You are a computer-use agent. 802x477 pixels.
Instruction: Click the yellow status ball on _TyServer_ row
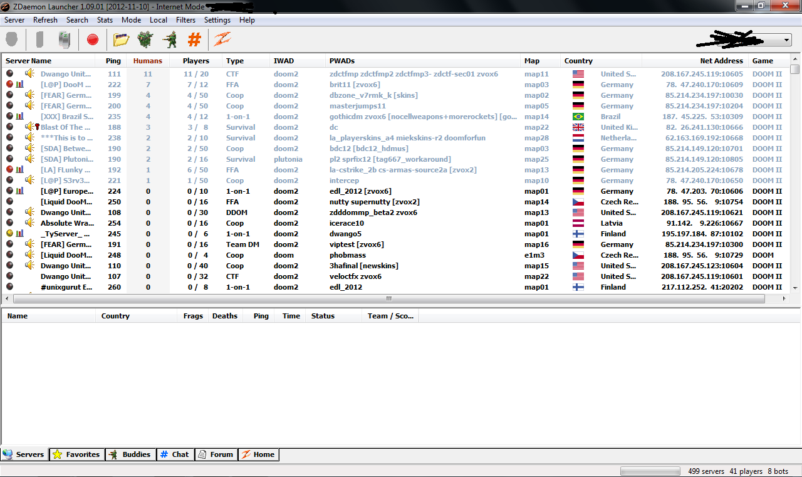(x=9, y=234)
